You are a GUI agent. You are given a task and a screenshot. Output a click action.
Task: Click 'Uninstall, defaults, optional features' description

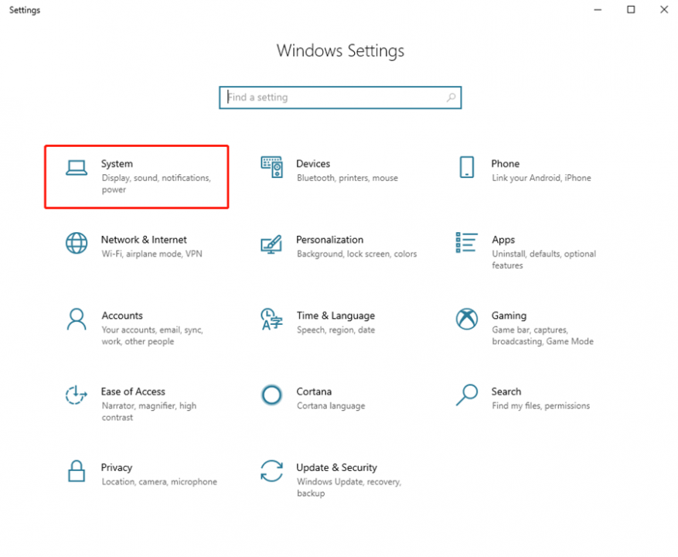(543, 260)
